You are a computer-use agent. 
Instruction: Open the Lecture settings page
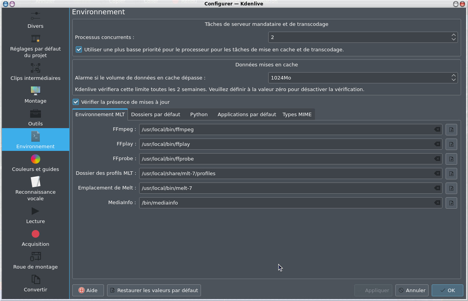click(36, 215)
